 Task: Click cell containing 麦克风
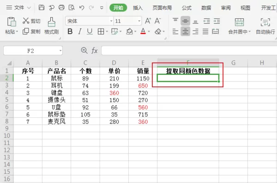click(56, 121)
